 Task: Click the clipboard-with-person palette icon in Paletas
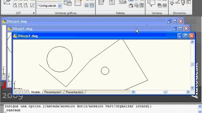pos(131,5)
